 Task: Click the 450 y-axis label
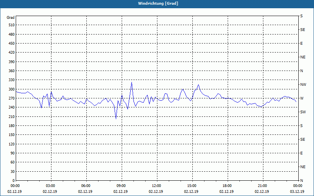(12, 44)
